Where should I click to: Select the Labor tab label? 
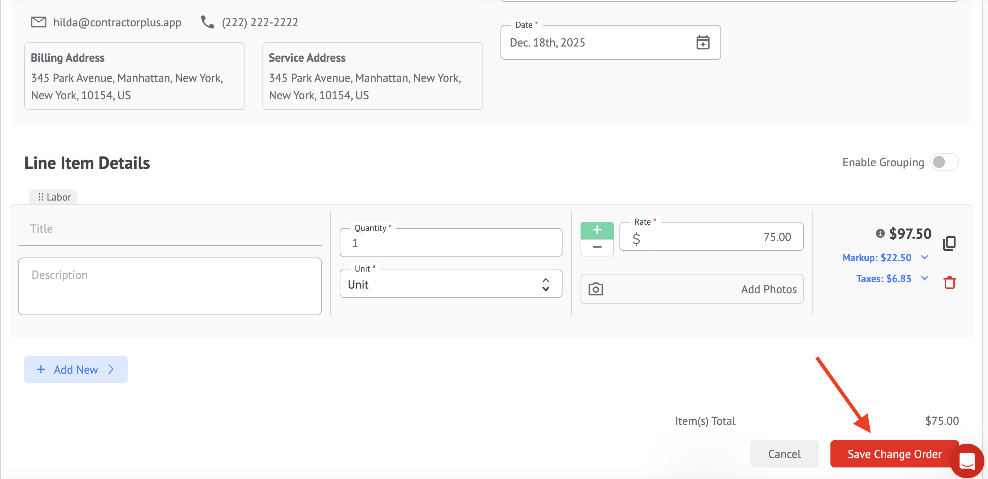tap(54, 197)
